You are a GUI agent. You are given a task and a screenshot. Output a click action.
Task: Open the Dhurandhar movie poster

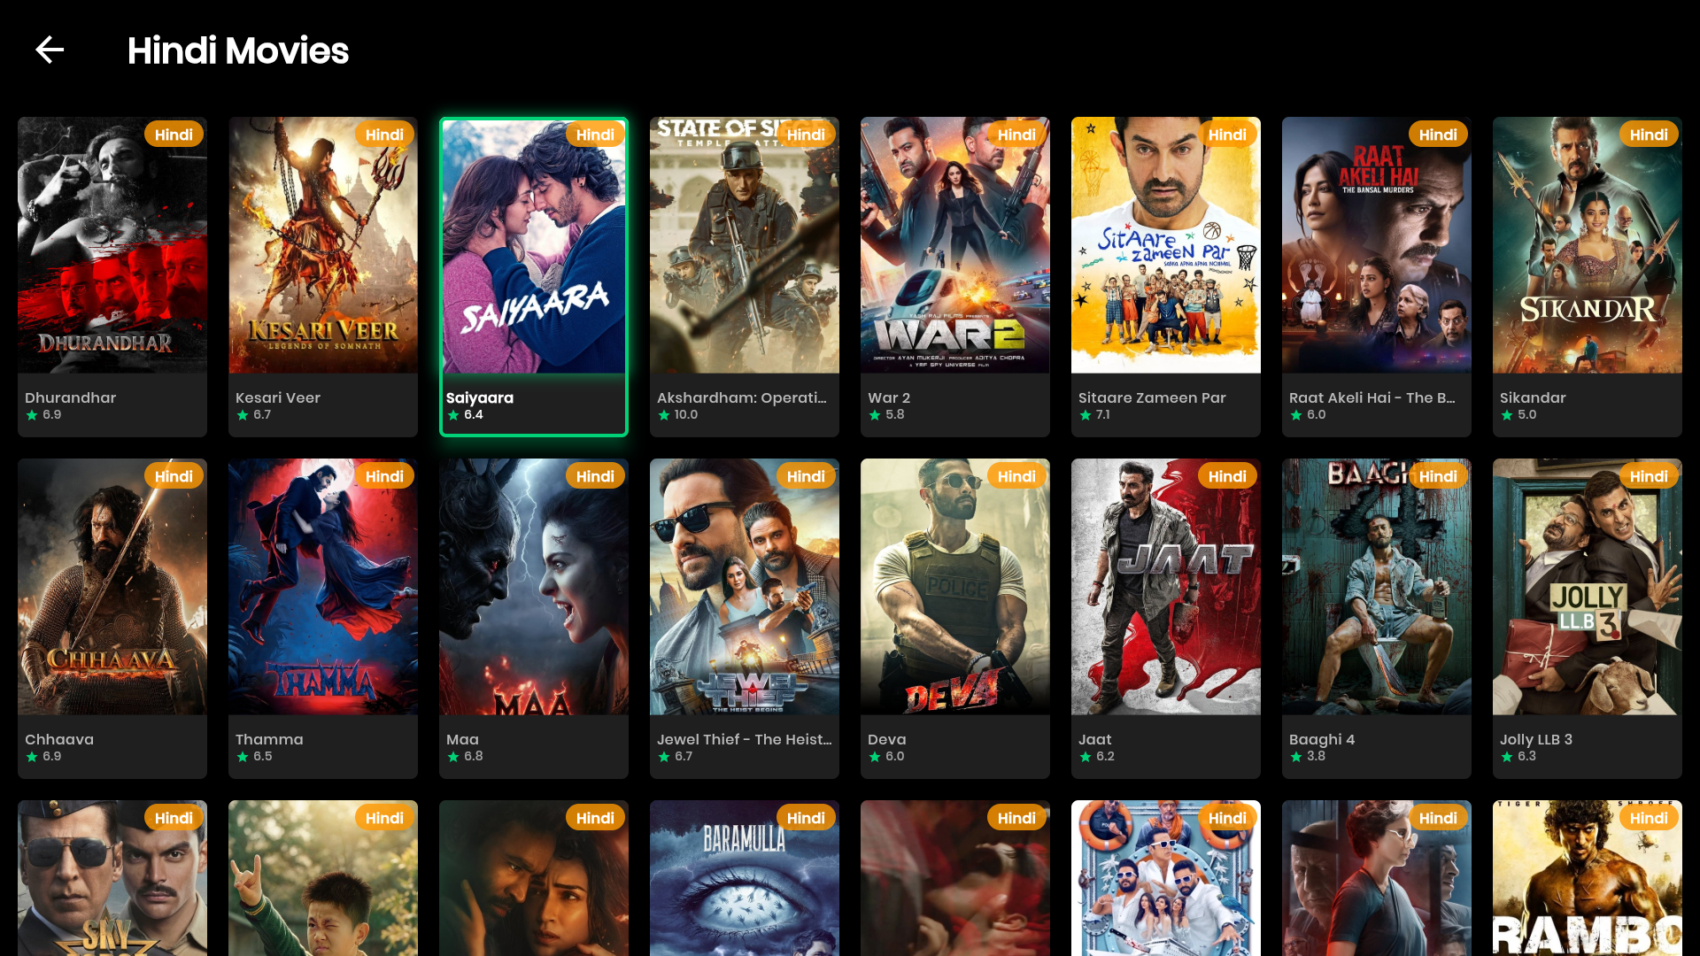tap(112, 245)
